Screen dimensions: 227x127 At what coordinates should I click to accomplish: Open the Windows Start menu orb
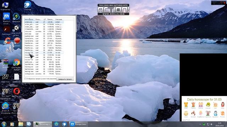tap(4, 124)
